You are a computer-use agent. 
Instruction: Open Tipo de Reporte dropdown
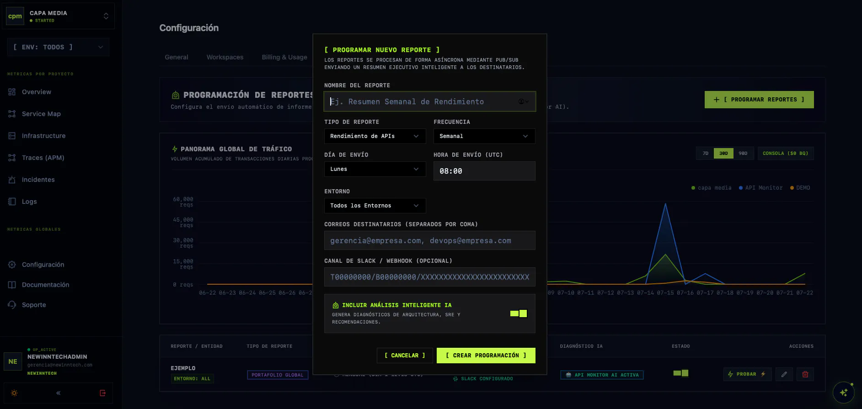click(x=375, y=136)
